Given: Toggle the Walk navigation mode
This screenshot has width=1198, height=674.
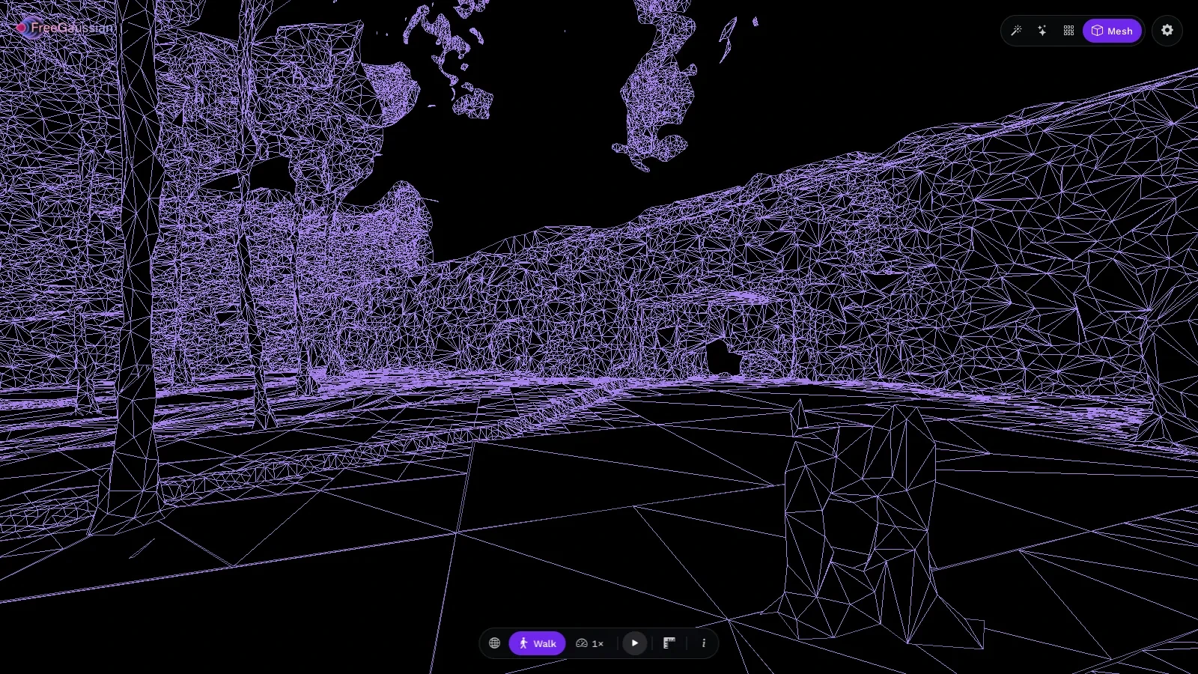Looking at the screenshot, I should tap(538, 643).
